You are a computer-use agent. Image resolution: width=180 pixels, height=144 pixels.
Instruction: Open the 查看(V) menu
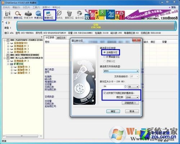[x=46, y=8]
